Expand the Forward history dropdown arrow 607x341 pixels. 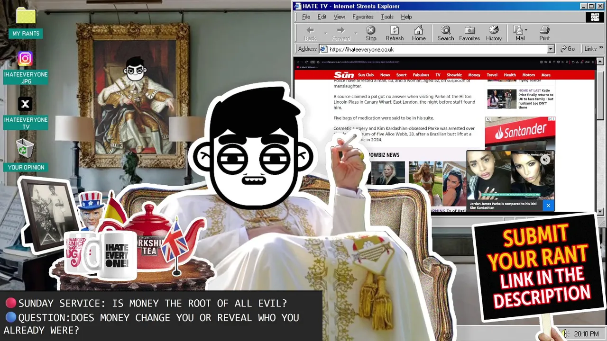[x=356, y=33]
